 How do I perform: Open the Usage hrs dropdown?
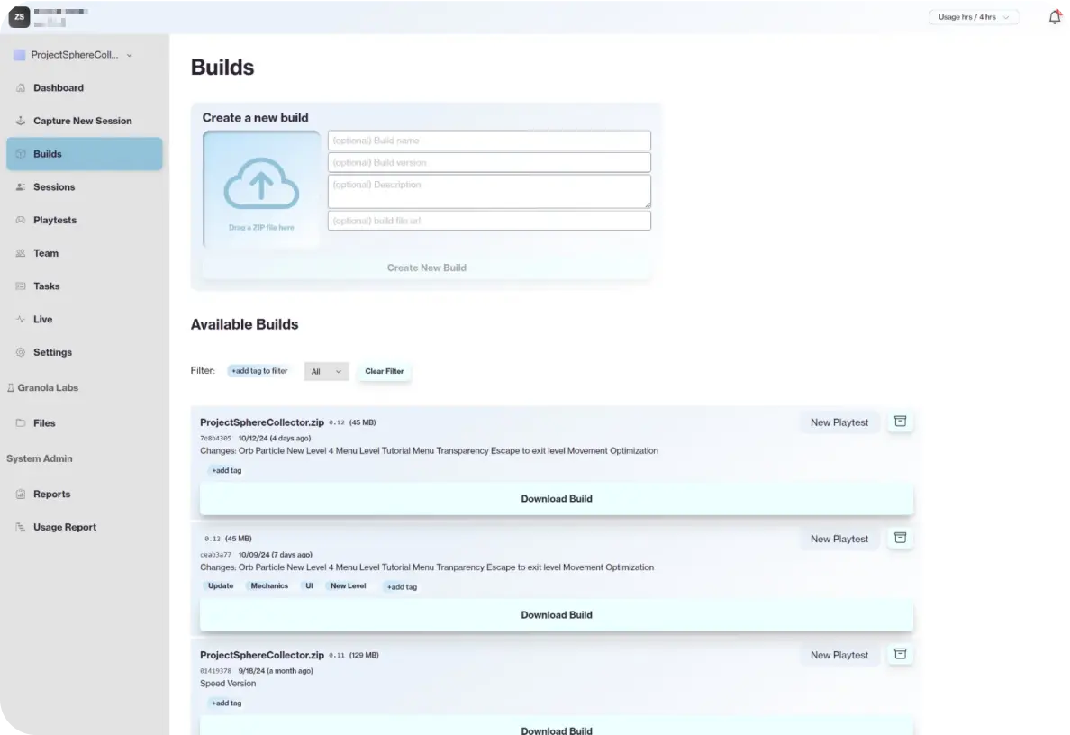point(974,16)
